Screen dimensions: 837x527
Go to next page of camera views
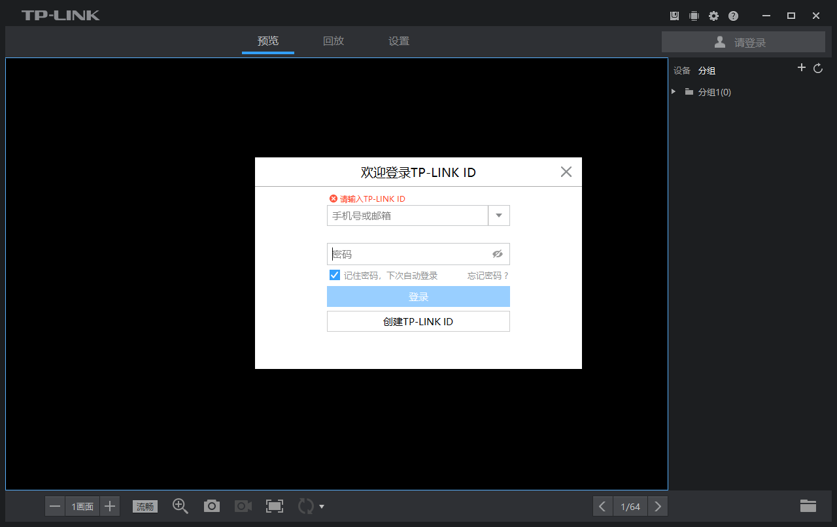[x=658, y=505]
